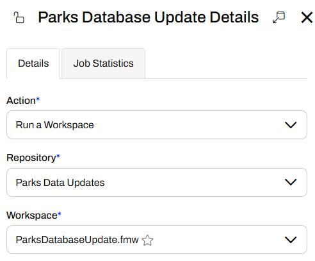This screenshot has height=261, width=315.
Task: Click the Action field label
Action: point(21,101)
